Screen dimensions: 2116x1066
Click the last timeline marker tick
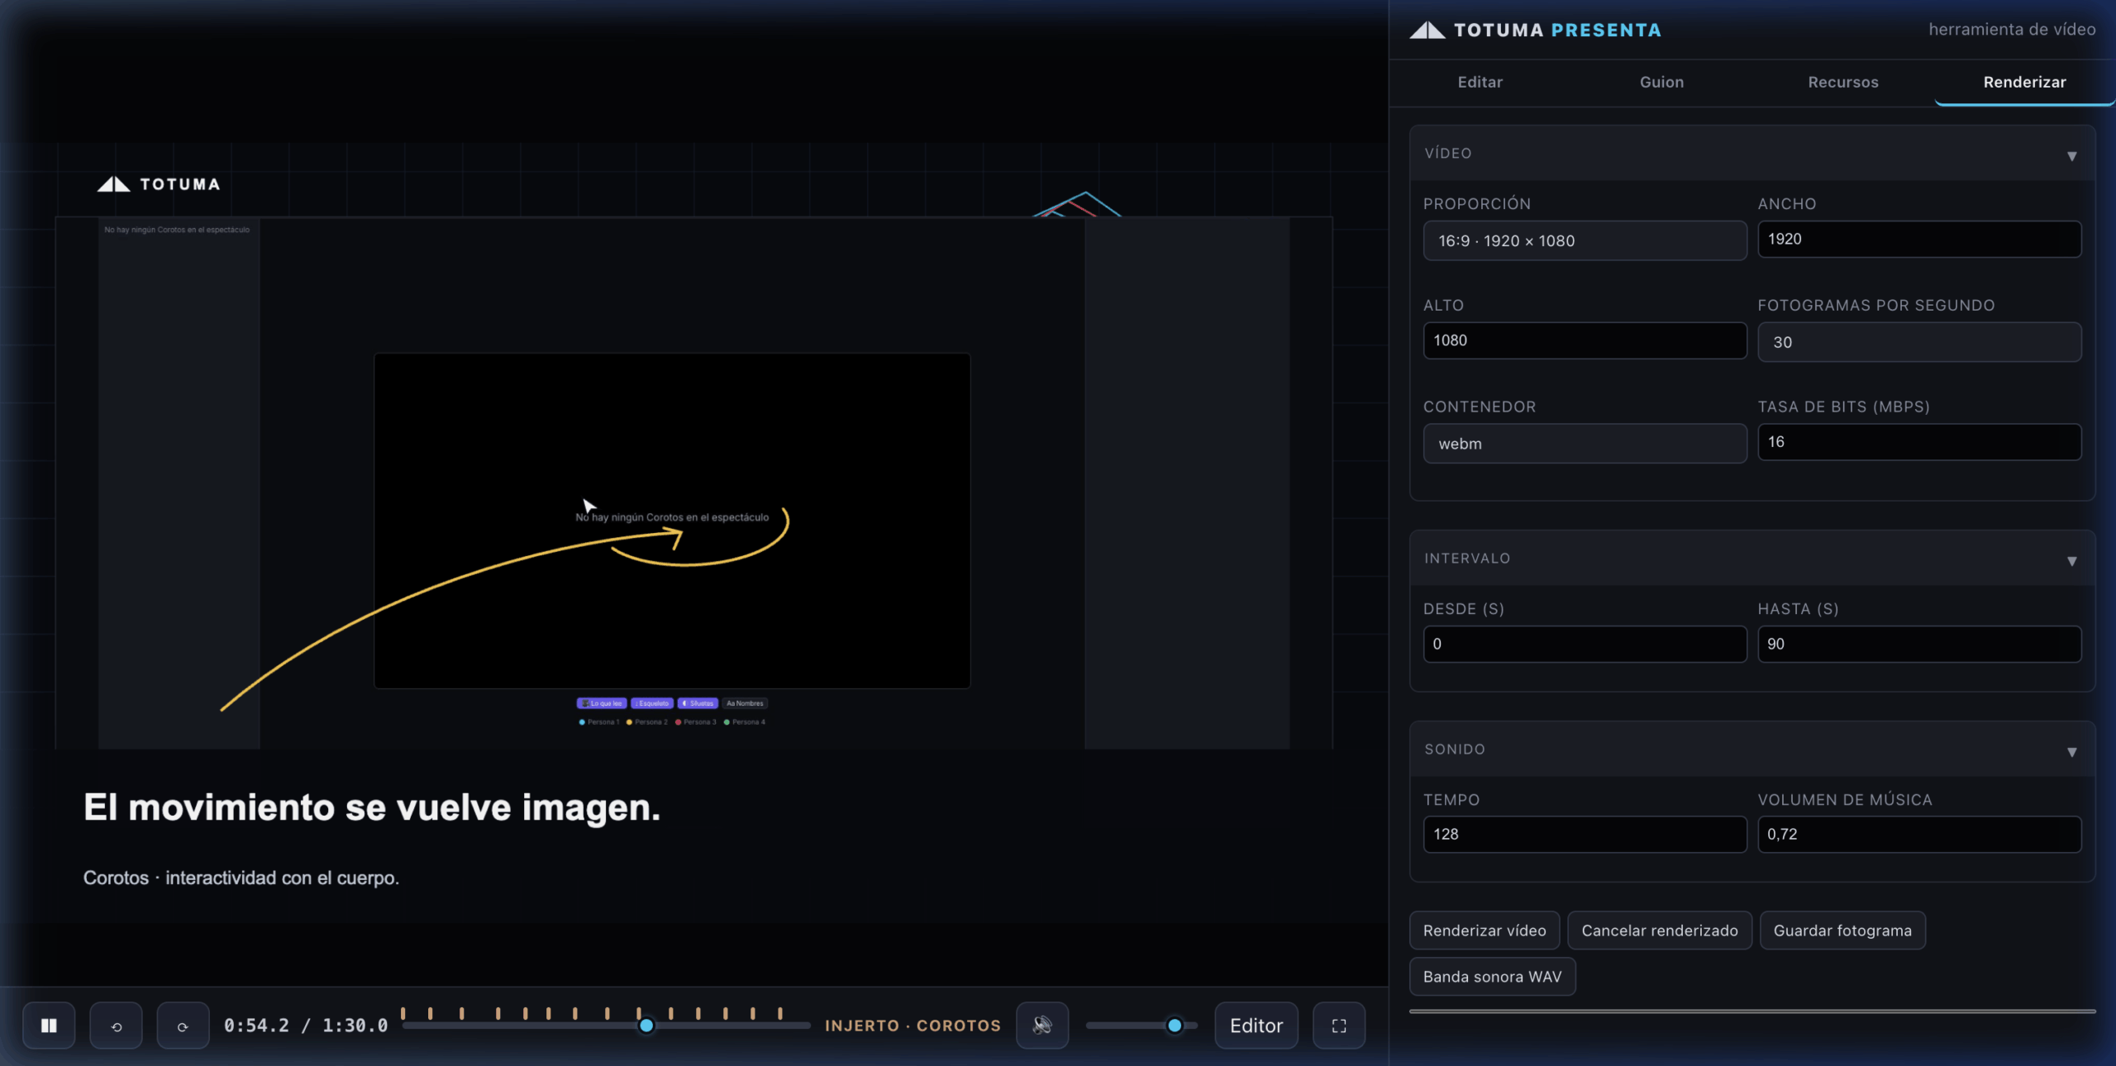pos(779,1013)
